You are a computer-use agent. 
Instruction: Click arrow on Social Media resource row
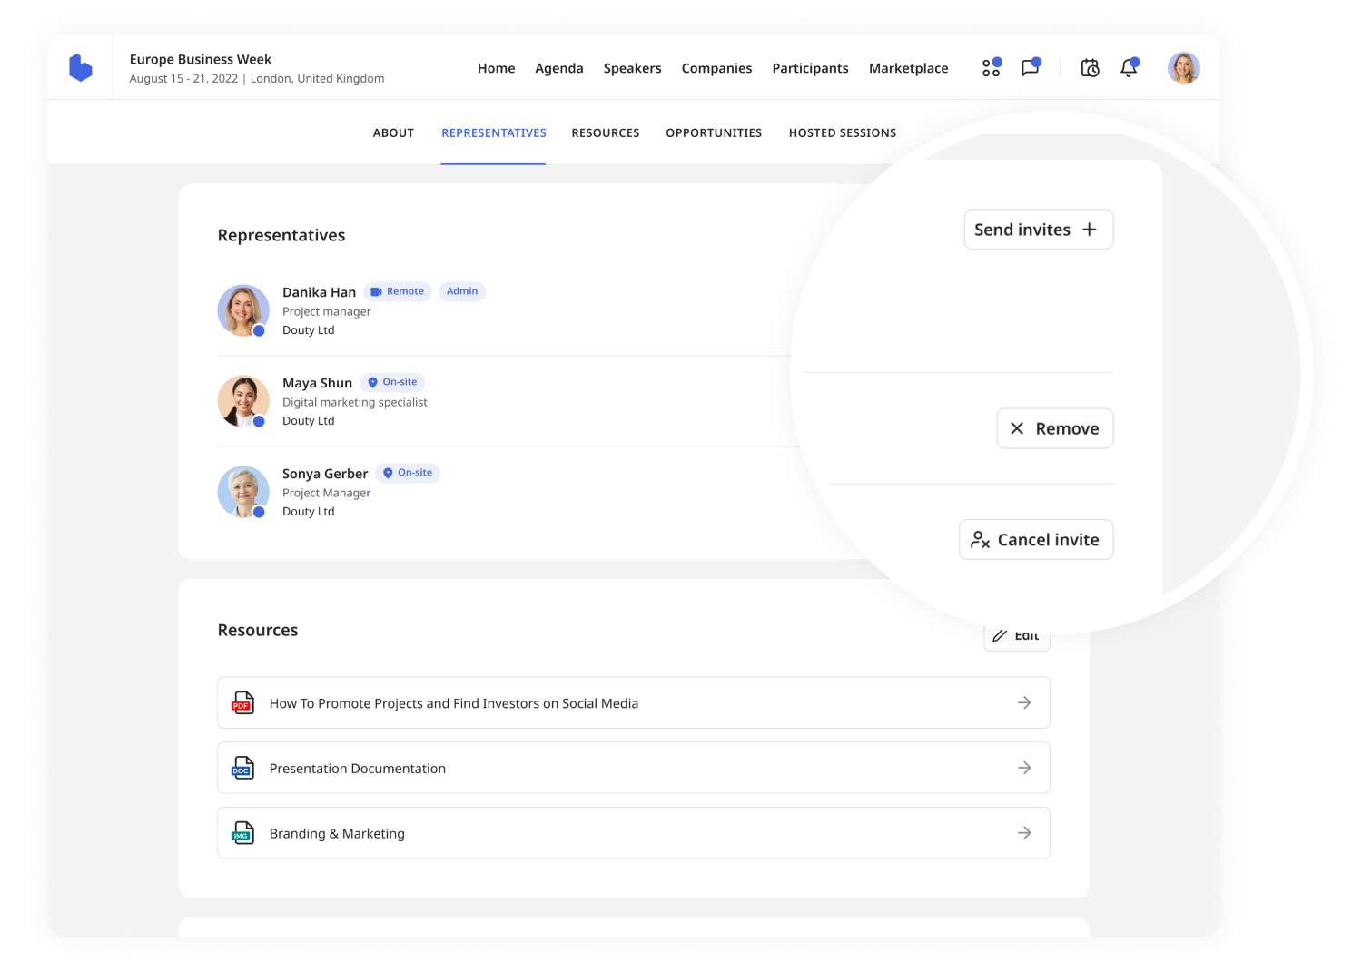[1024, 702]
